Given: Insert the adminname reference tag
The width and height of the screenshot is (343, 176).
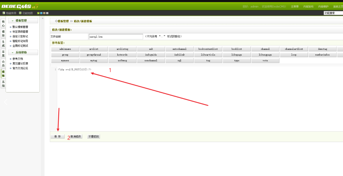Looking at the screenshot, I should (65, 49).
